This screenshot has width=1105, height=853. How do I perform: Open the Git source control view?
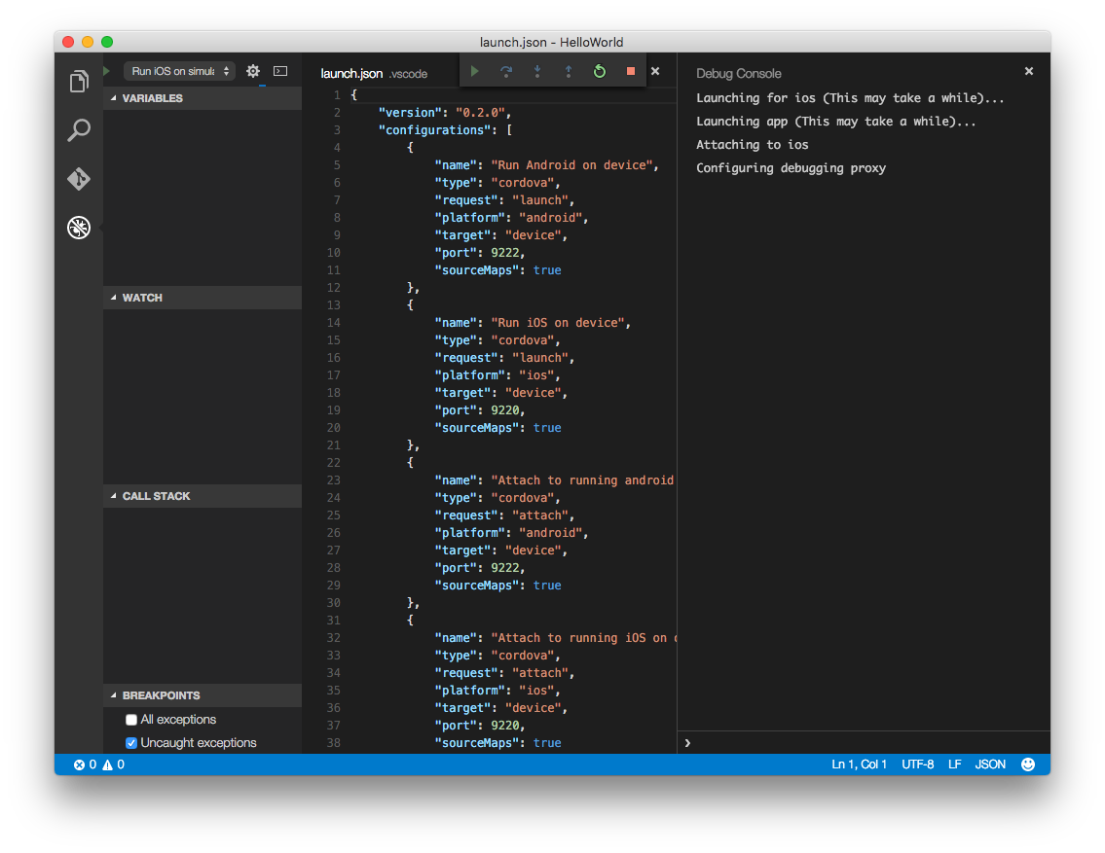(x=79, y=179)
